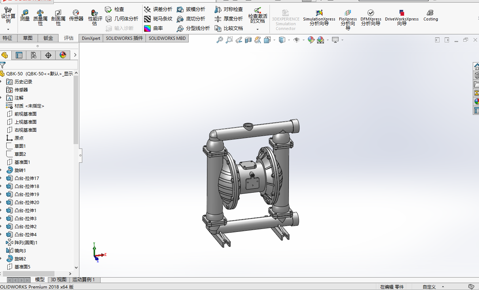Open Section Properties (剖面属性)
The width and height of the screenshot is (479, 290).
(58, 17)
